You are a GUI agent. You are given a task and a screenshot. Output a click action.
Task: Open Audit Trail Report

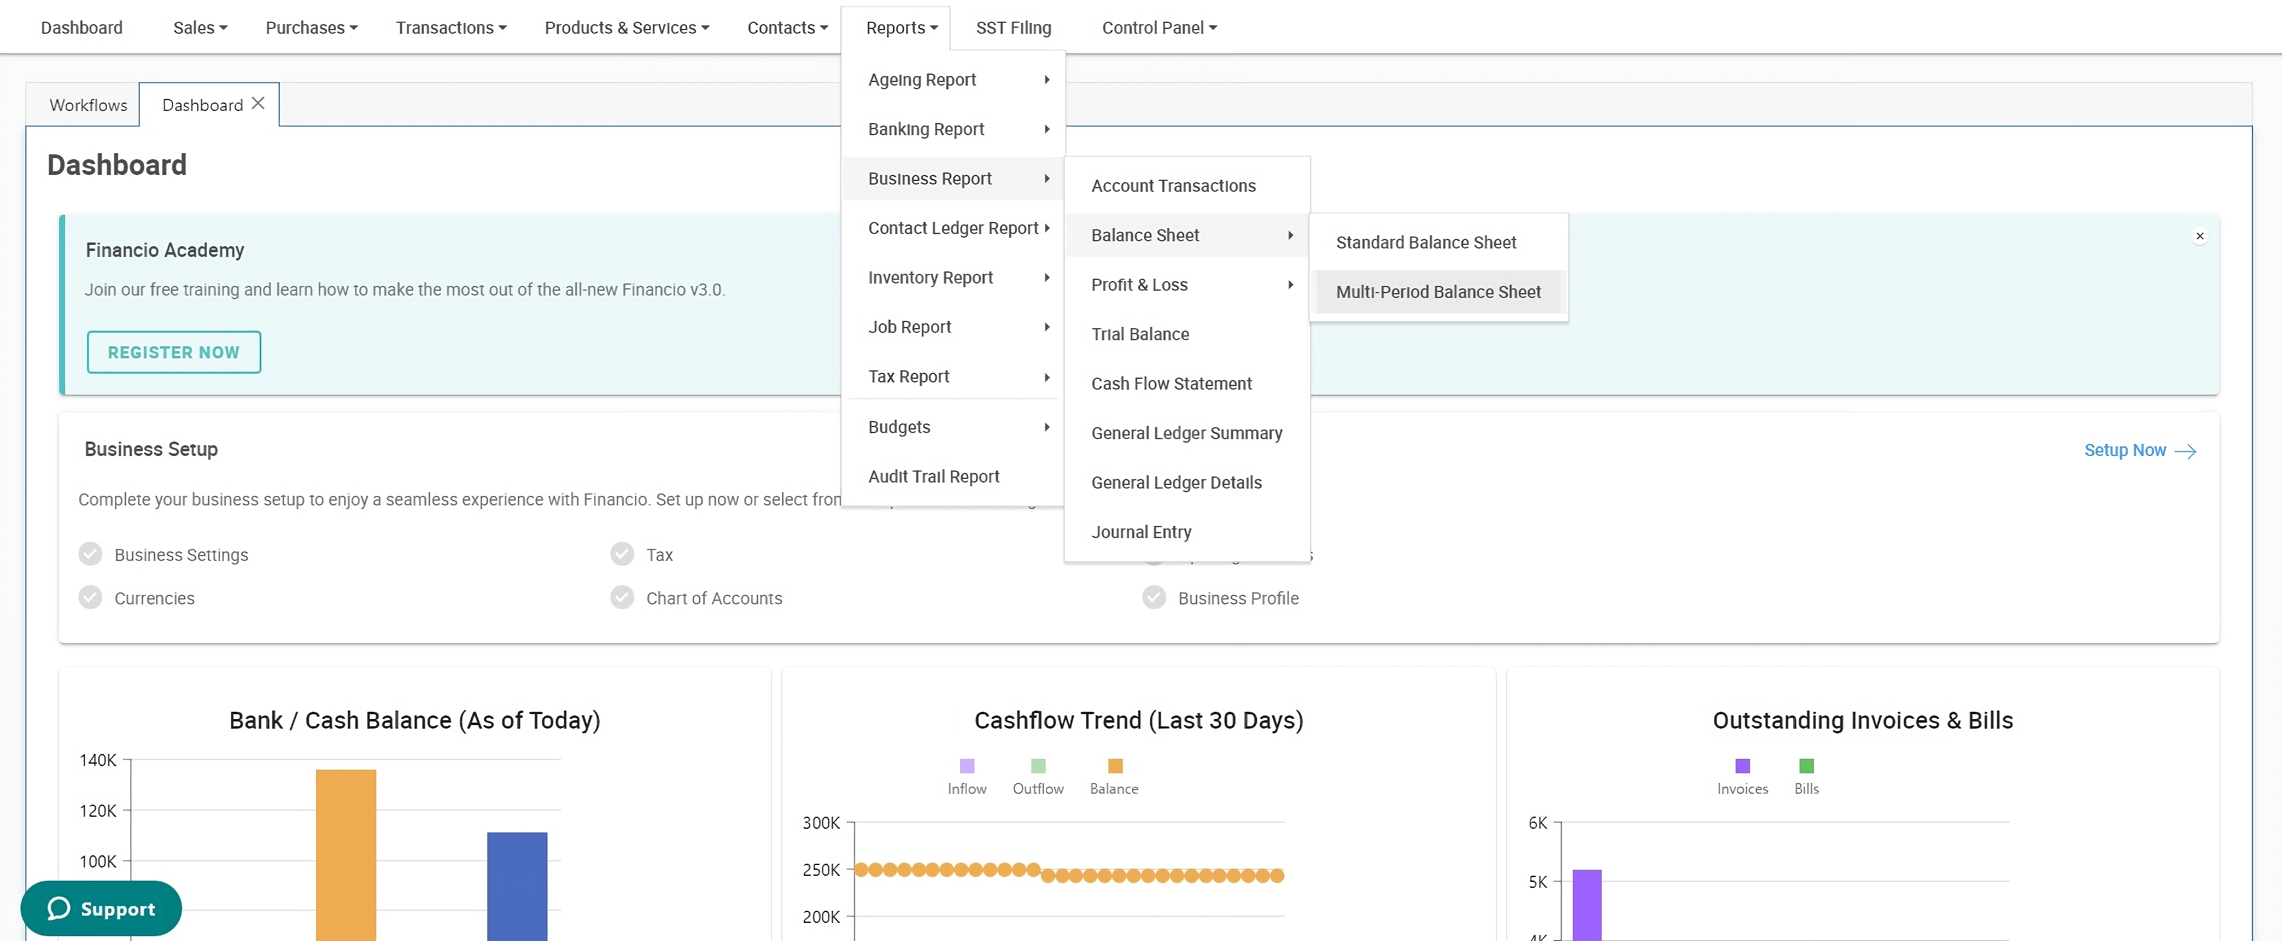954,477
